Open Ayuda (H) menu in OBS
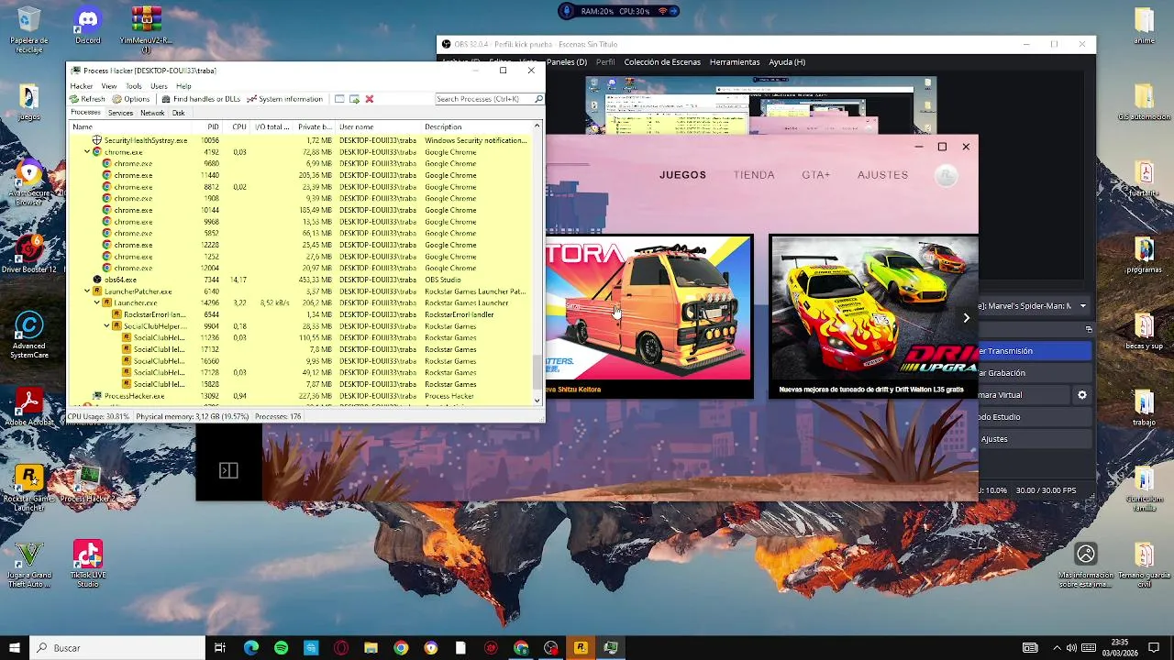This screenshot has height=660, width=1174. [787, 62]
